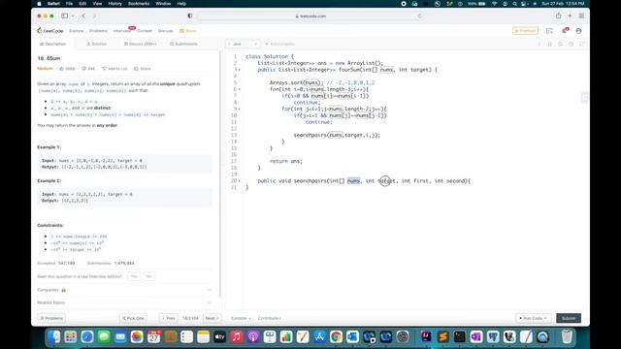Open Google Chrome from the Dock

click(336, 336)
